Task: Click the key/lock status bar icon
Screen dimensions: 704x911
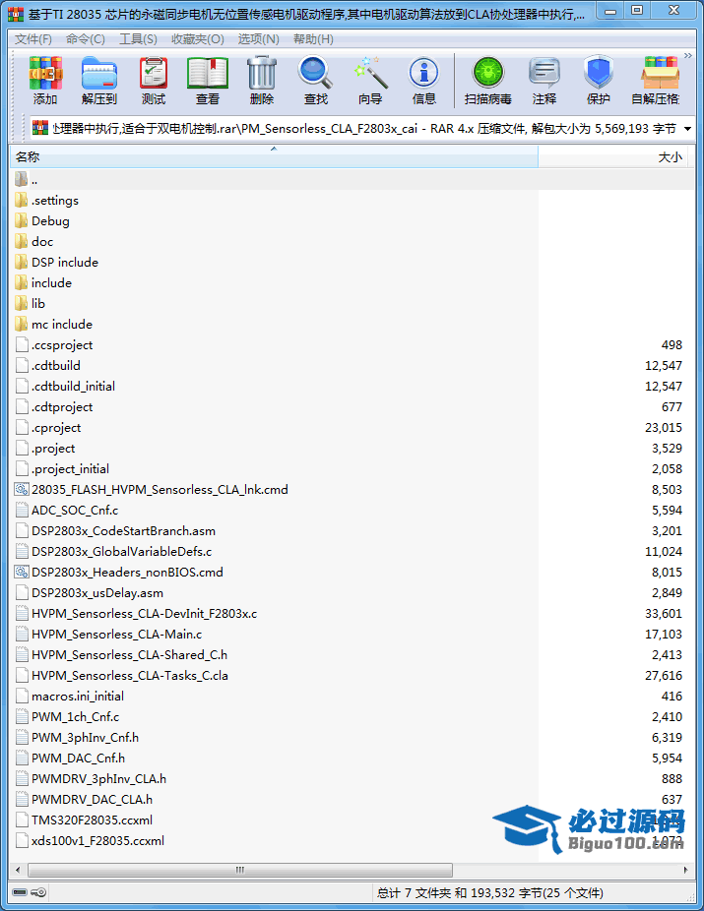Action: click(39, 892)
